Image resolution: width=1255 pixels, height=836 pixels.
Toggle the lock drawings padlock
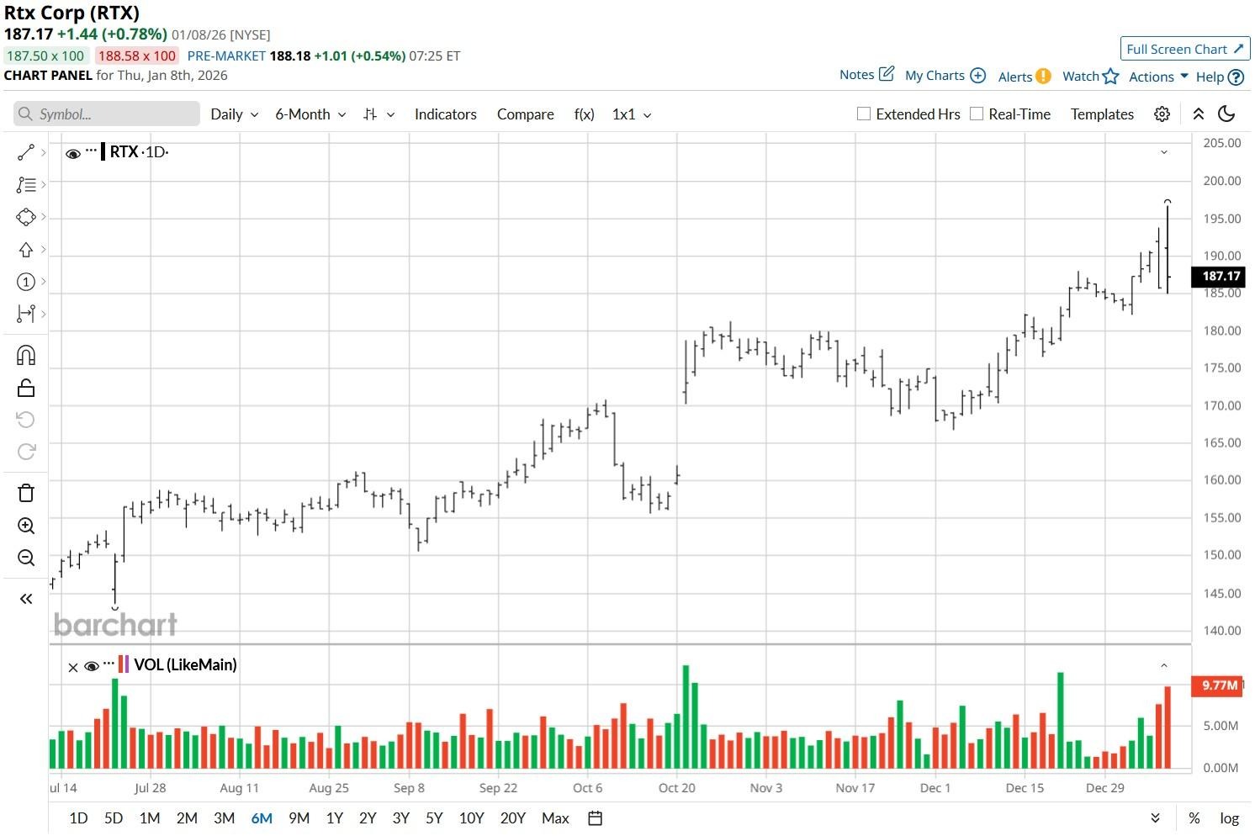point(26,388)
